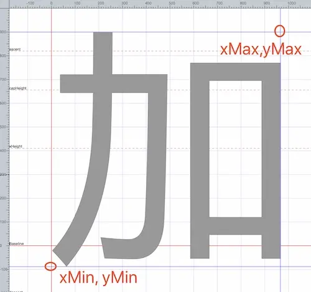This screenshot has height=292, width=311.
Task: Click the ascent guideline label
Action: [15, 49]
